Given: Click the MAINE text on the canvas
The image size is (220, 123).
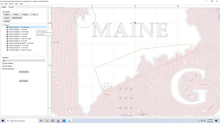Looking at the screenshot, I should pyautogui.click(x=130, y=30).
